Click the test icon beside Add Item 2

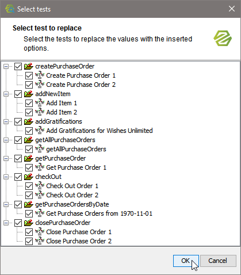pyautogui.click(x=40, y=112)
